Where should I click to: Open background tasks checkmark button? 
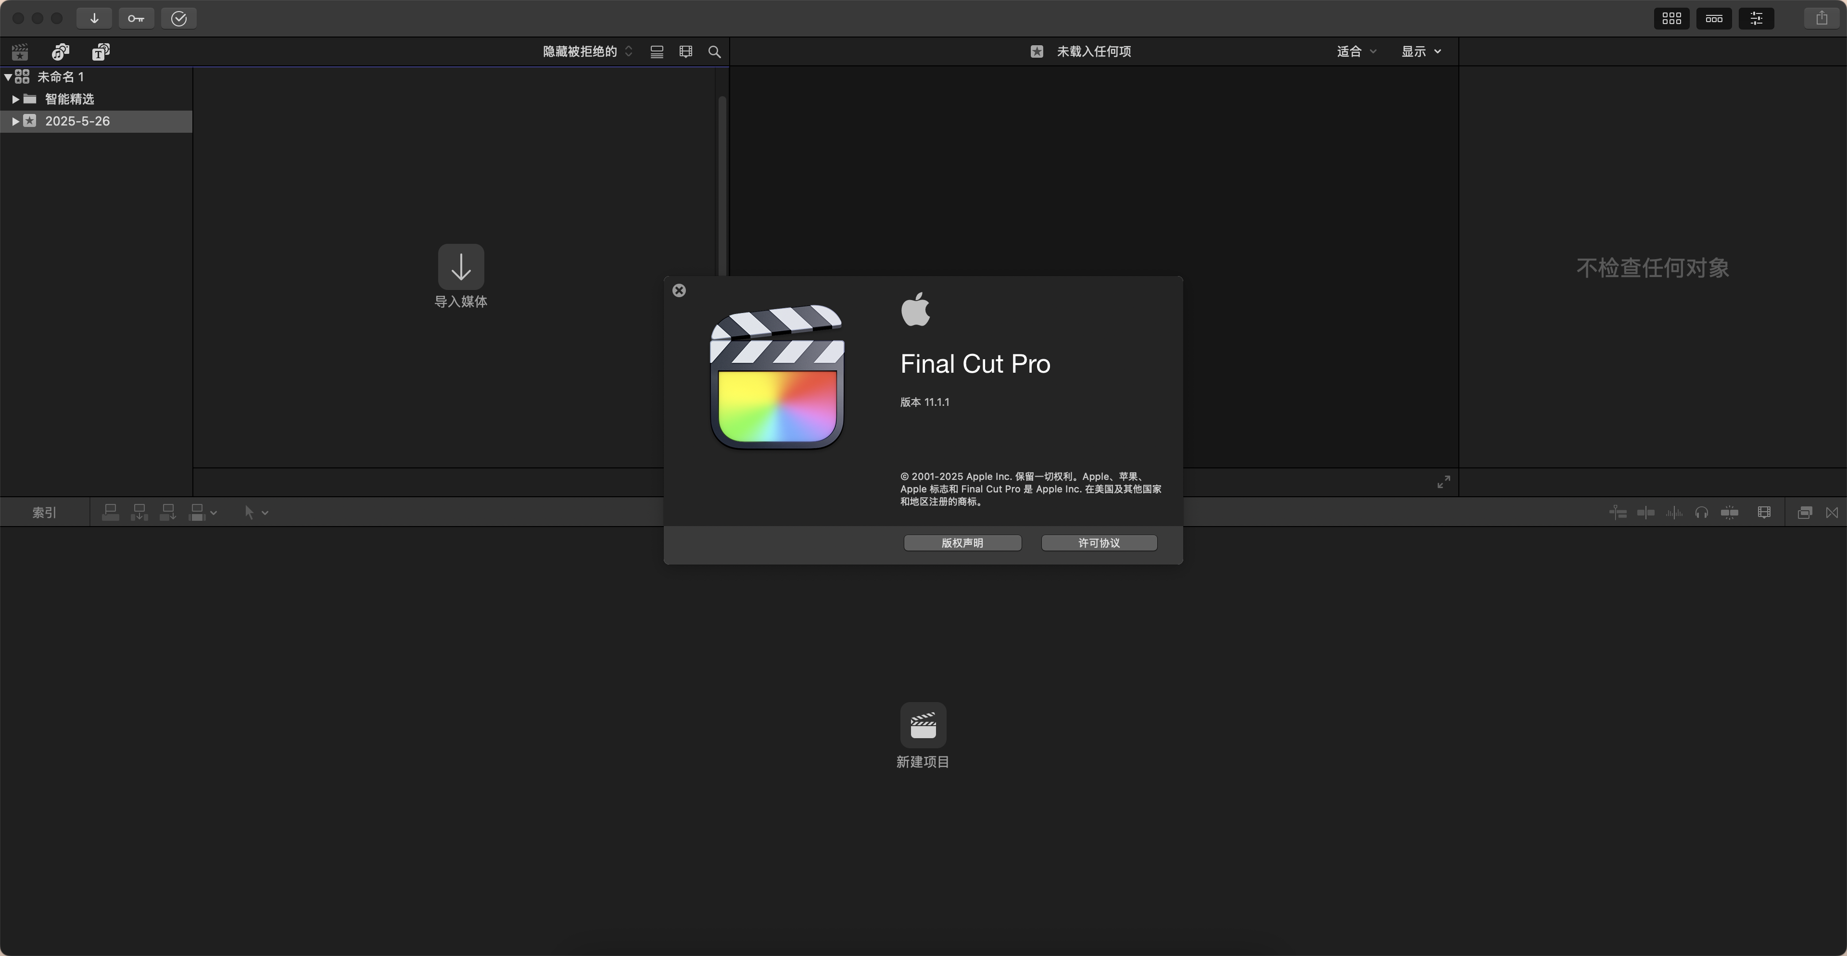point(179,18)
